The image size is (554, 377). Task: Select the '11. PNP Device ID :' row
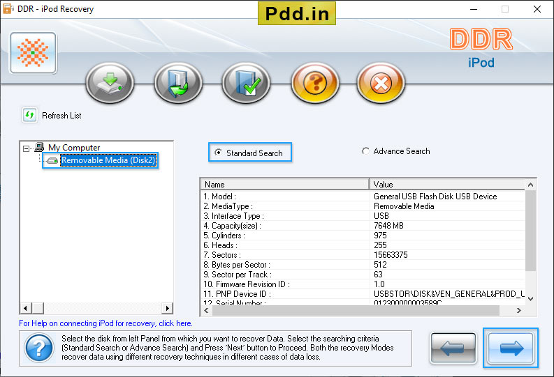tap(363, 294)
